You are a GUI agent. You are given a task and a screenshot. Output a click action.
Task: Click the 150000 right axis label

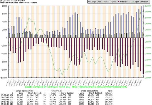click(x=148, y=78)
